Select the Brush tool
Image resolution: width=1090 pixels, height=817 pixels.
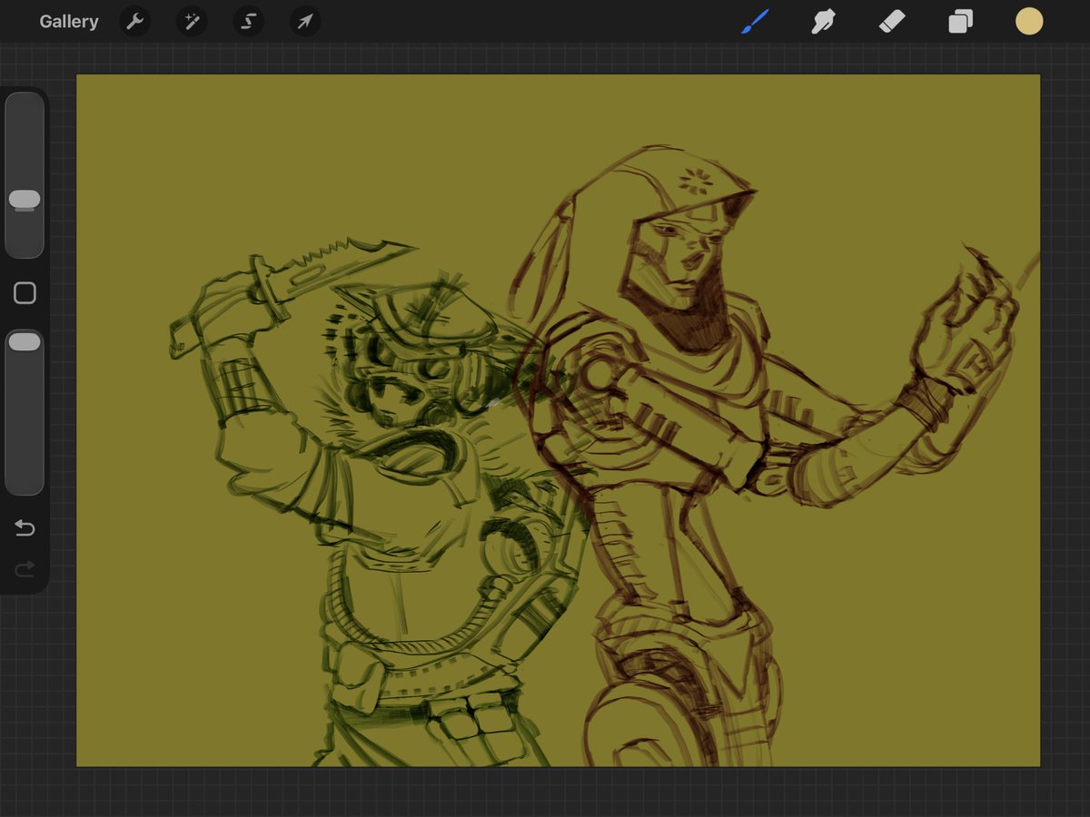pos(755,22)
